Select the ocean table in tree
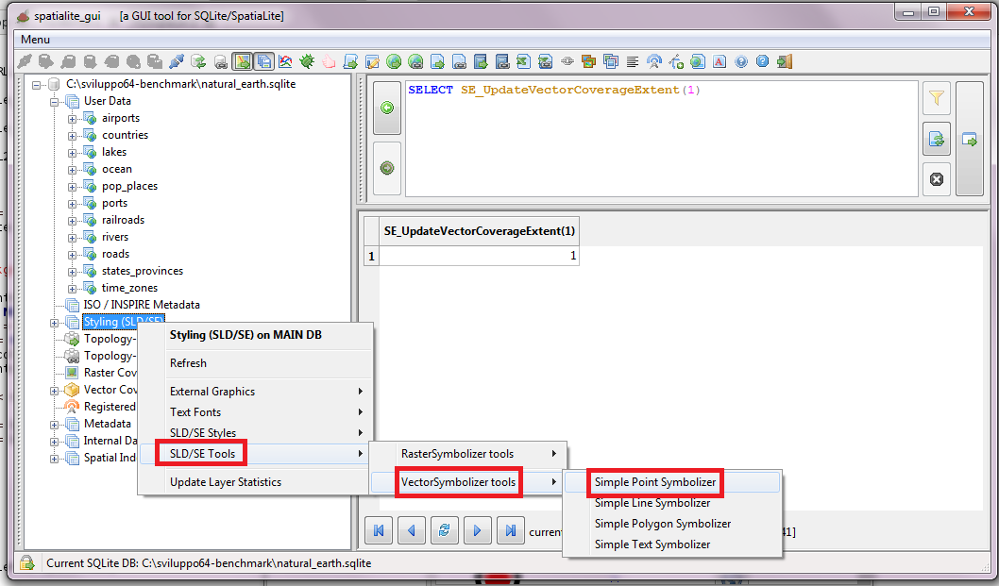Viewport: 999px width, 586px height. [x=116, y=169]
